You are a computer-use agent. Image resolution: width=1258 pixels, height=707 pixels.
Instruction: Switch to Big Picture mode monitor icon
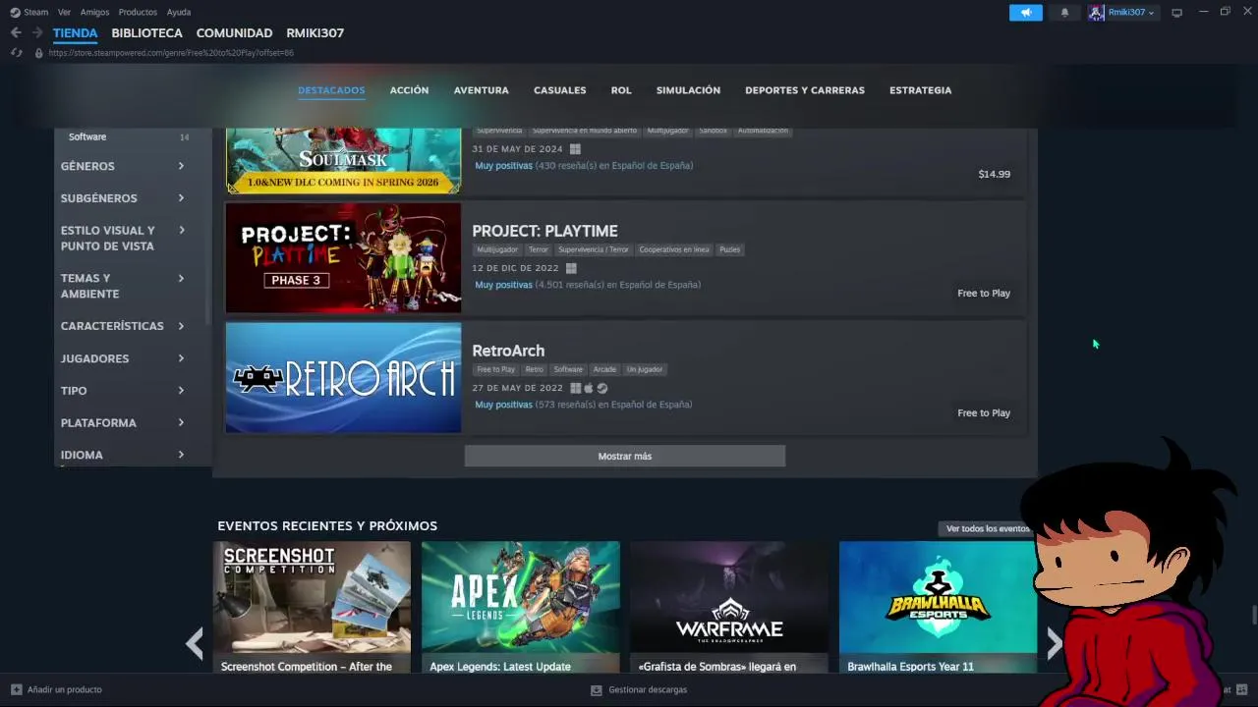[x=1176, y=13]
